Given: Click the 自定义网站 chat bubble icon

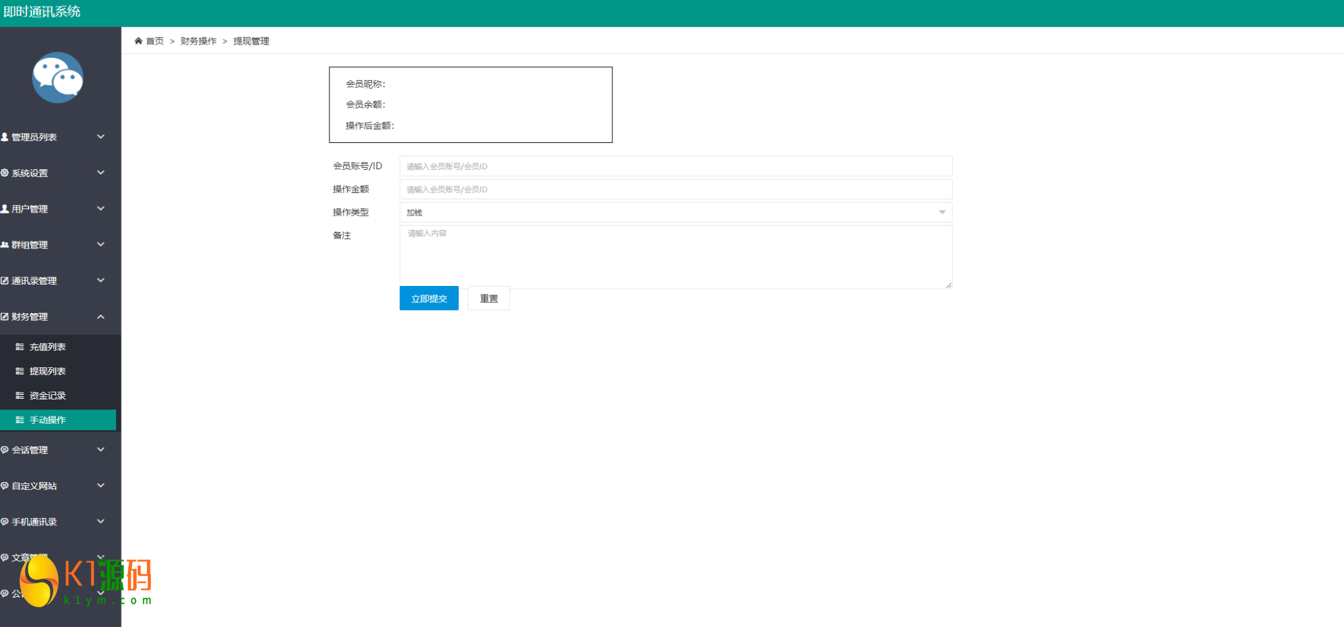Looking at the screenshot, I should coord(5,486).
